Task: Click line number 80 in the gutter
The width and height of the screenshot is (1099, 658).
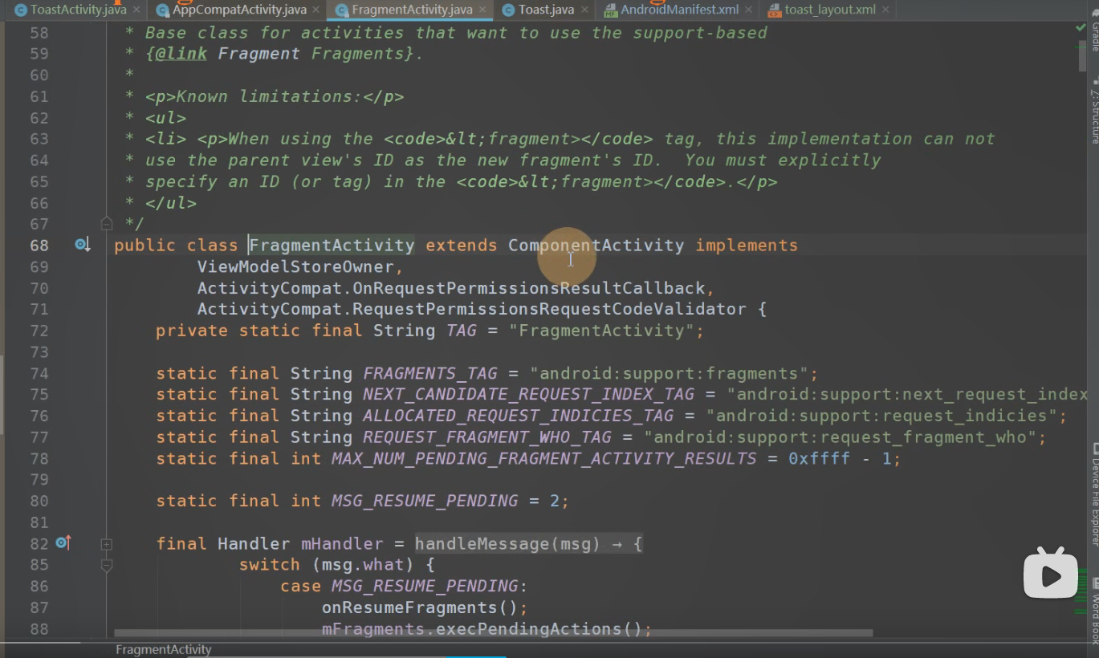Action: 39,501
